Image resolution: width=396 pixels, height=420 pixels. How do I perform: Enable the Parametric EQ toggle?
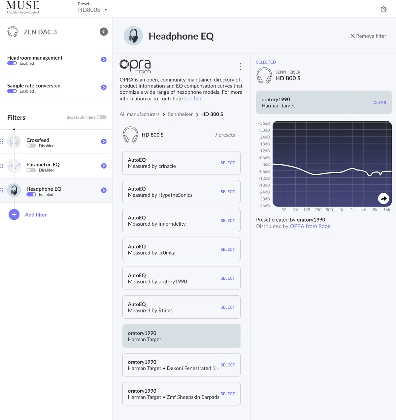tap(31, 170)
